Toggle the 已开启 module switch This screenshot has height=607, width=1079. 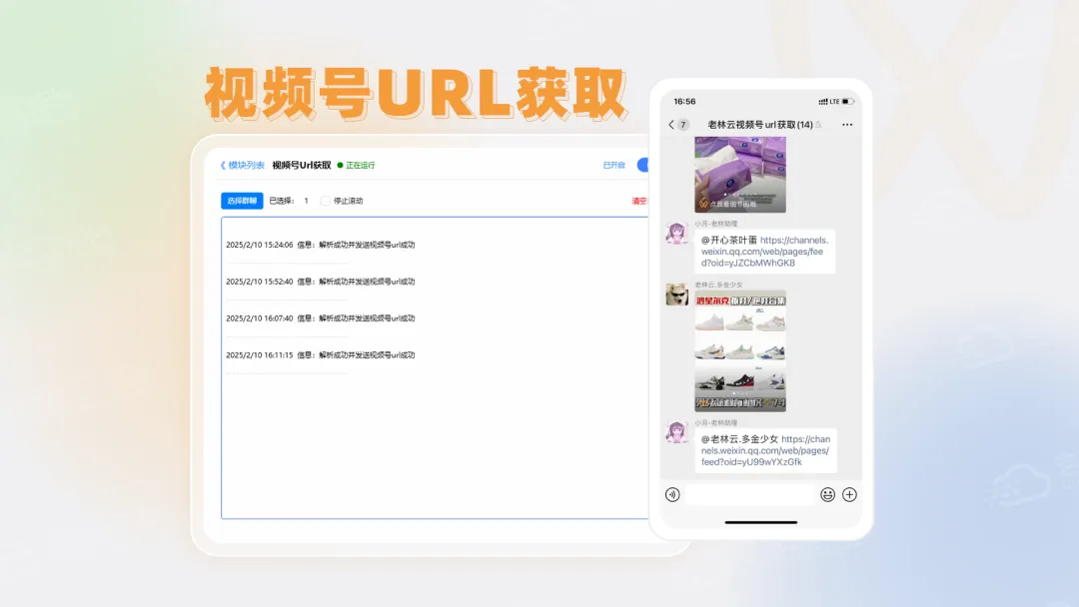pyautogui.click(x=642, y=165)
